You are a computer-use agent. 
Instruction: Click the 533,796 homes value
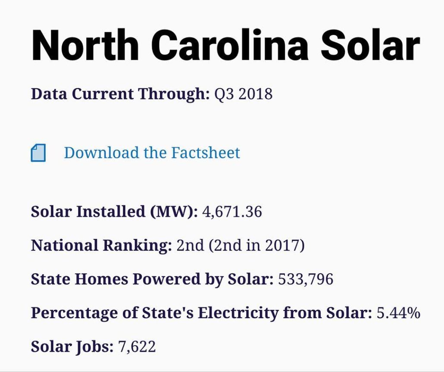pos(306,279)
